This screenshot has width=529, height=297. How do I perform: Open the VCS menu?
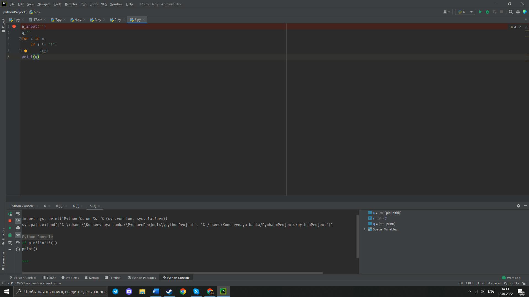tap(104, 4)
